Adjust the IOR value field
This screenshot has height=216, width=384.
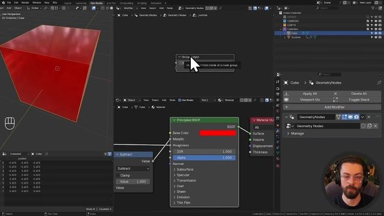coord(204,152)
